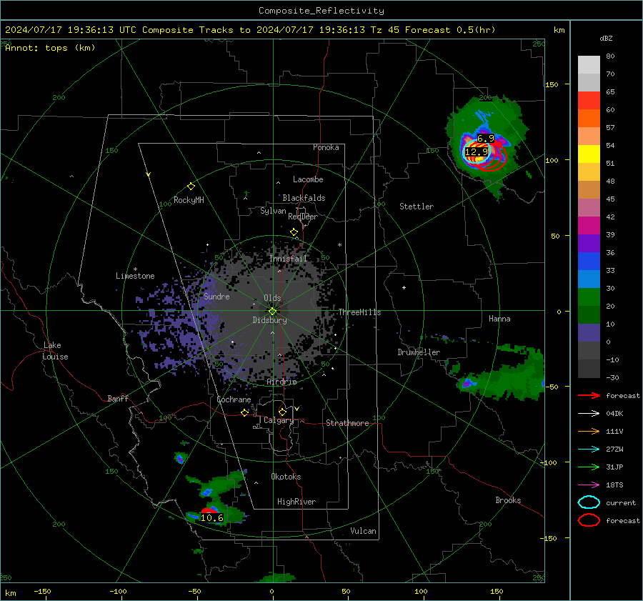
Task: Click the RedDeer city label
Action: point(303,217)
